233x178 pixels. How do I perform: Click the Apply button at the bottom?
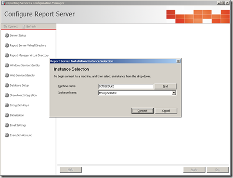(194, 170)
